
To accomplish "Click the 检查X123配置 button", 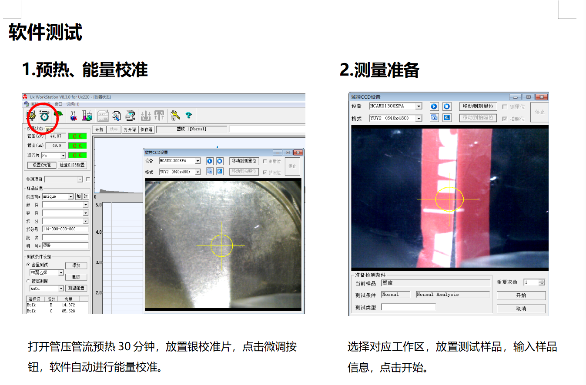I will pyautogui.click(x=72, y=165).
